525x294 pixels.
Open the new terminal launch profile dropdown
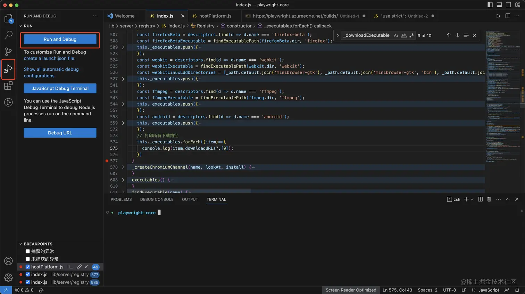[472, 199]
